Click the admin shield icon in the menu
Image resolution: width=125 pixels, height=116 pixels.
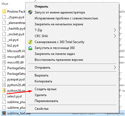point(30,12)
